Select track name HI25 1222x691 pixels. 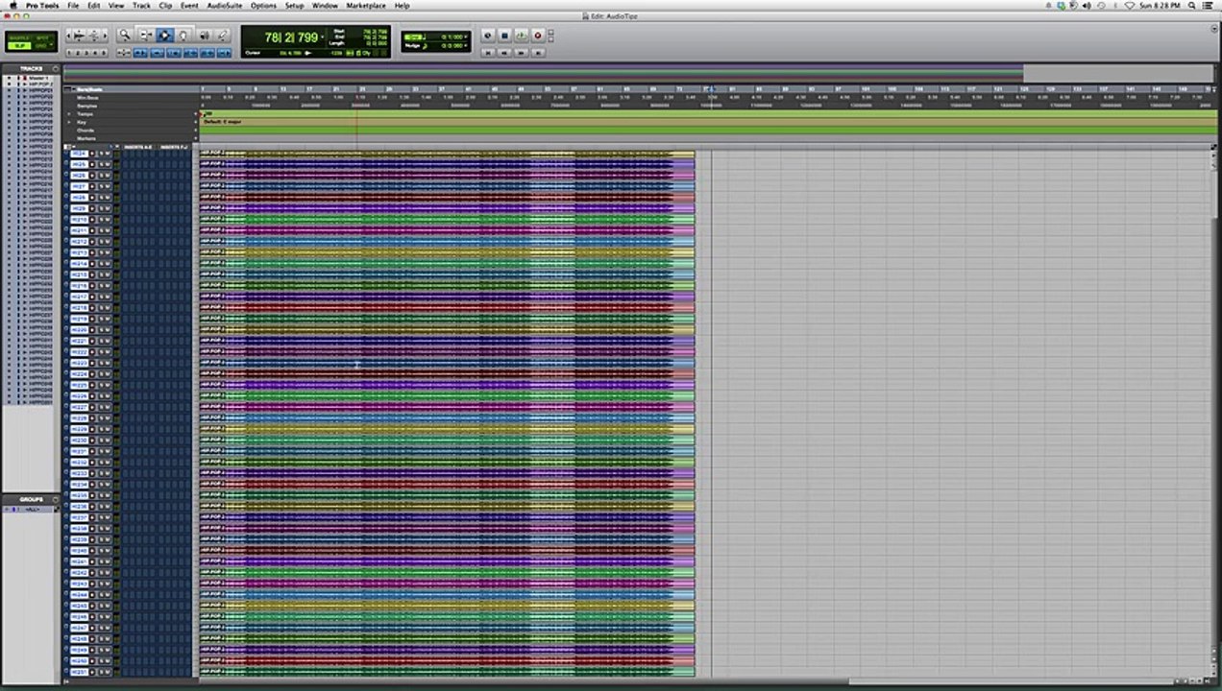pos(79,164)
